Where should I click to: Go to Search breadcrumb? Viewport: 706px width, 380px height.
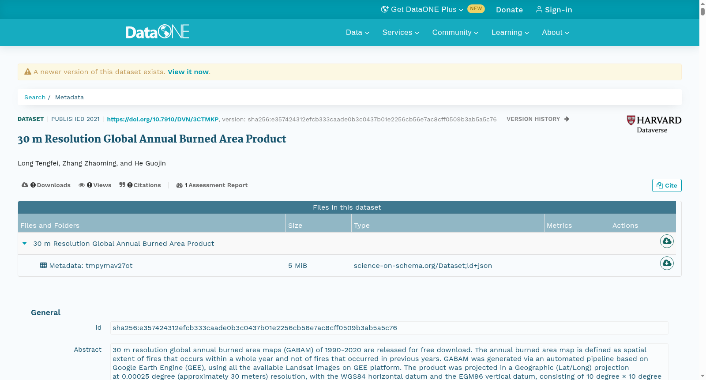[x=35, y=97]
